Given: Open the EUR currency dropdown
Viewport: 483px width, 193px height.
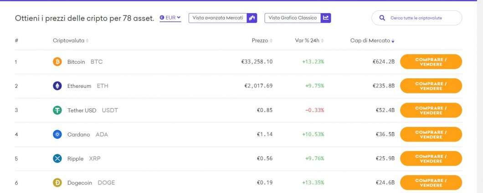Looking at the screenshot, I should 170,18.
